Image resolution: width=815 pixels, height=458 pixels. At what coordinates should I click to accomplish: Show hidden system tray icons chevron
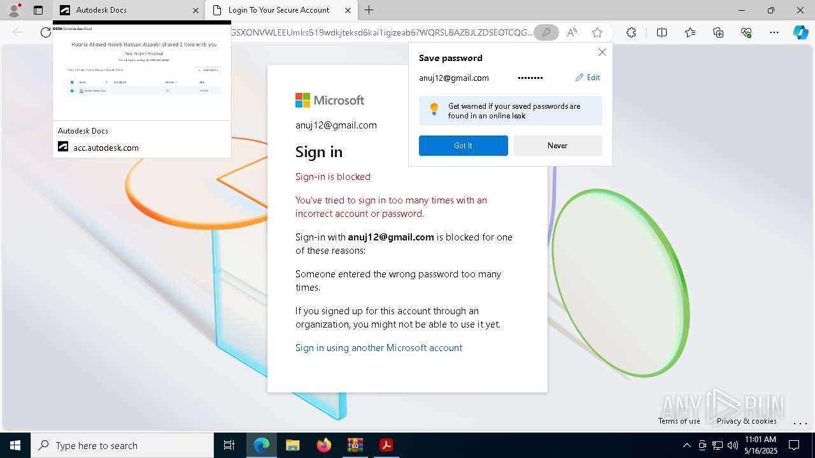click(687, 445)
